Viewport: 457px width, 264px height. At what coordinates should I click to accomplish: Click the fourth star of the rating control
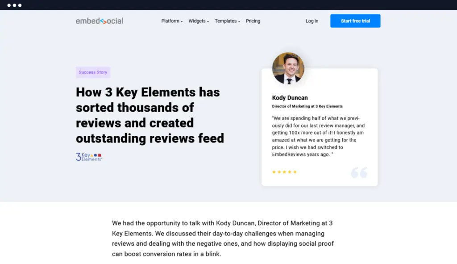click(290, 172)
